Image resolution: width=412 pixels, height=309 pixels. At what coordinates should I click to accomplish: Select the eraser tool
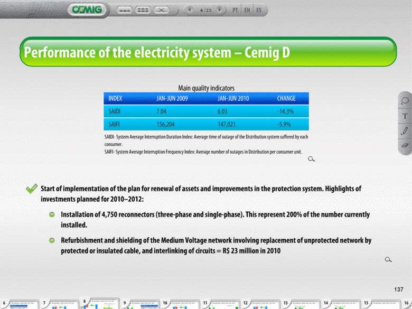point(405,145)
